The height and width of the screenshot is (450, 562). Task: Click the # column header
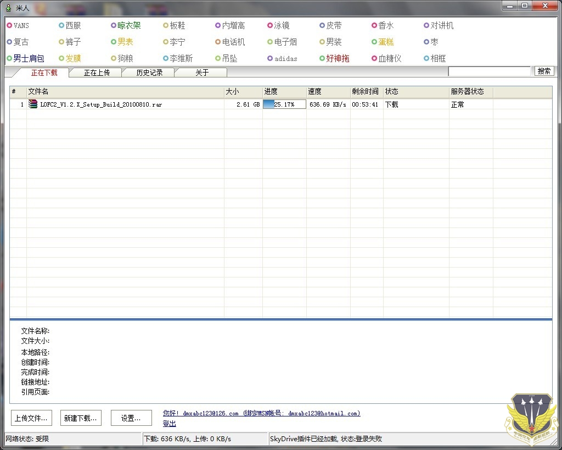(x=18, y=92)
